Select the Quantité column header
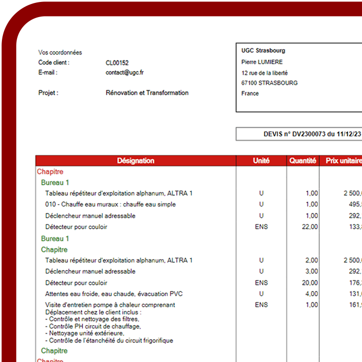 [303, 161]
